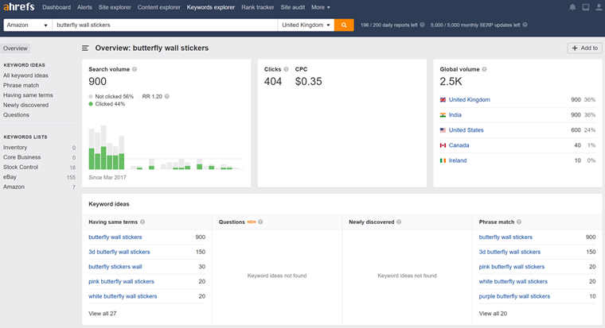Click the help icon next to Having same terms
605x328 pixels.
[142, 222]
